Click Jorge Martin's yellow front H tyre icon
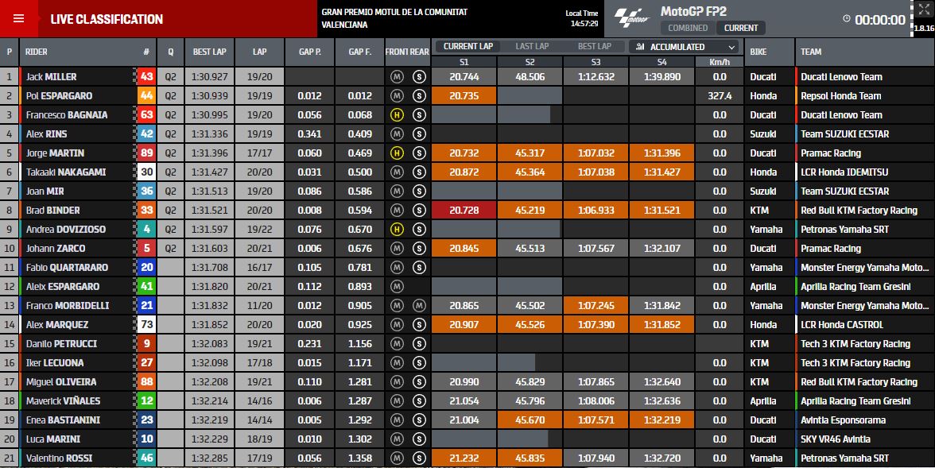This screenshot has height=468, width=935. pyautogui.click(x=398, y=153)
